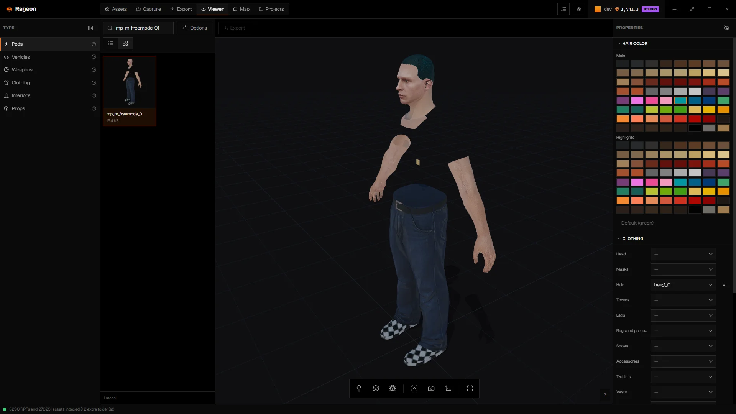The image size is (736, 414).
Task: Open the help question mark button
Action: pos(605,394)
